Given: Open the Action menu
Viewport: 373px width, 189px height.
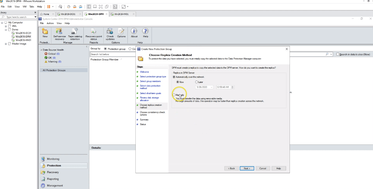Looking at the screenshot, I should click(50, 23).
